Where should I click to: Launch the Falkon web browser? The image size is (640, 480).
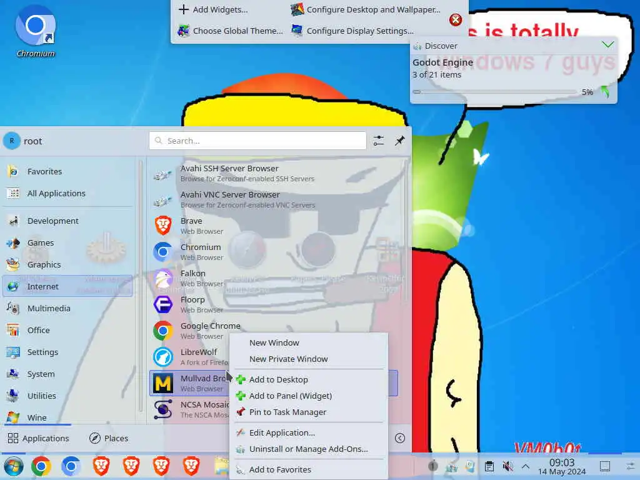point(274,278)
